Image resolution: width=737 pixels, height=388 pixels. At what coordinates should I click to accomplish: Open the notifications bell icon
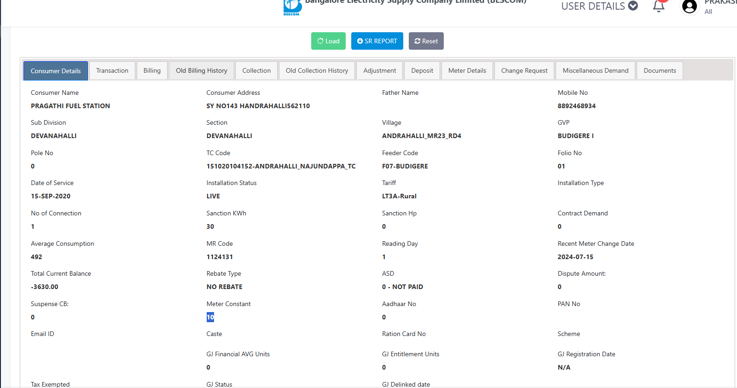659,6
